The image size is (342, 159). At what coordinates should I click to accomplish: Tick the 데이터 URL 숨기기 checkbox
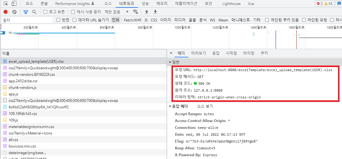[x=74, y=20]
